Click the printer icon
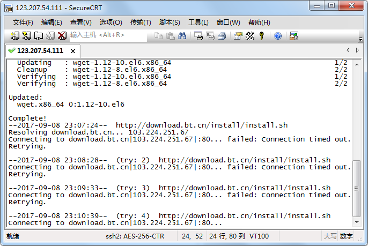368x246 pixels. [x=222, y=36]
